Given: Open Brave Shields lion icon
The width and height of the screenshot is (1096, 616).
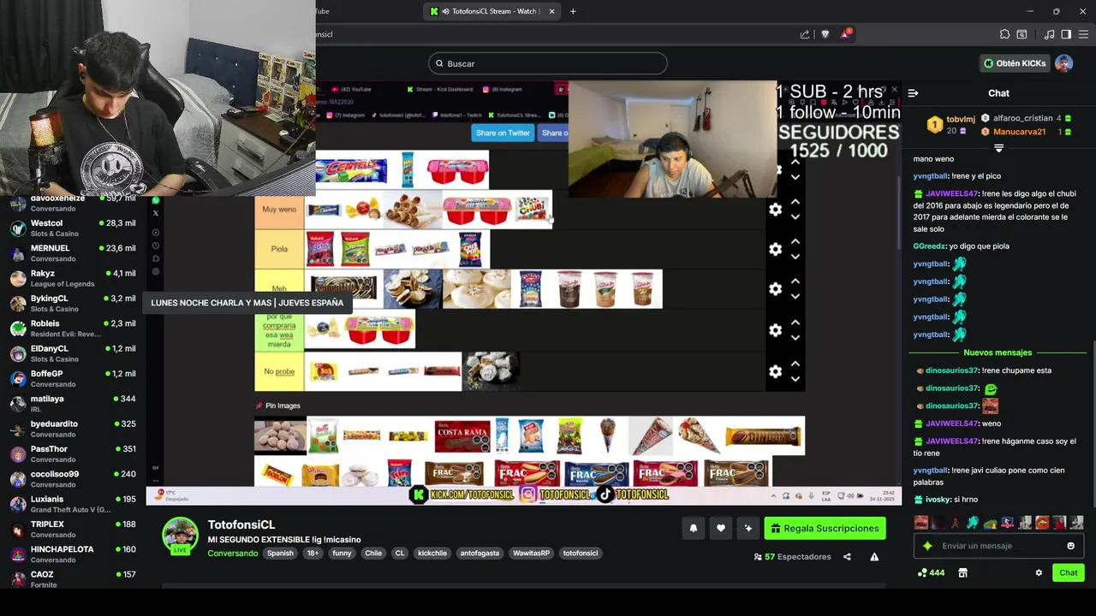Looking at the screenshot, I should pyautogui.click(x=825, y=34).
